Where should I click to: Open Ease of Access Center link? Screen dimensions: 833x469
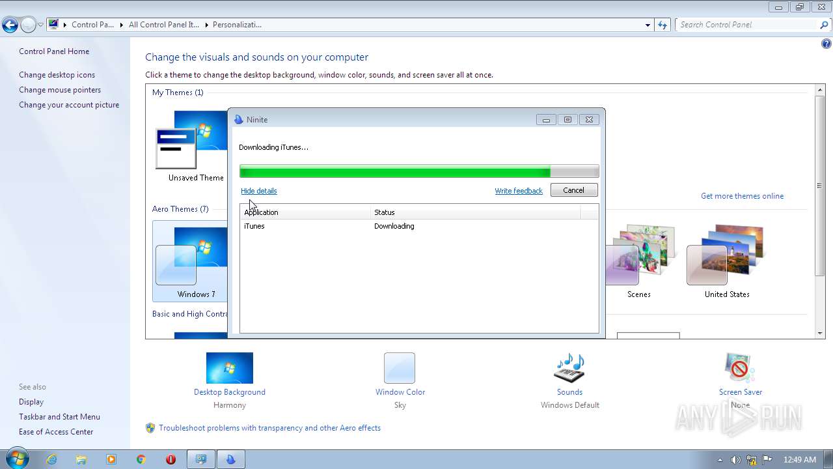[56, 432]
